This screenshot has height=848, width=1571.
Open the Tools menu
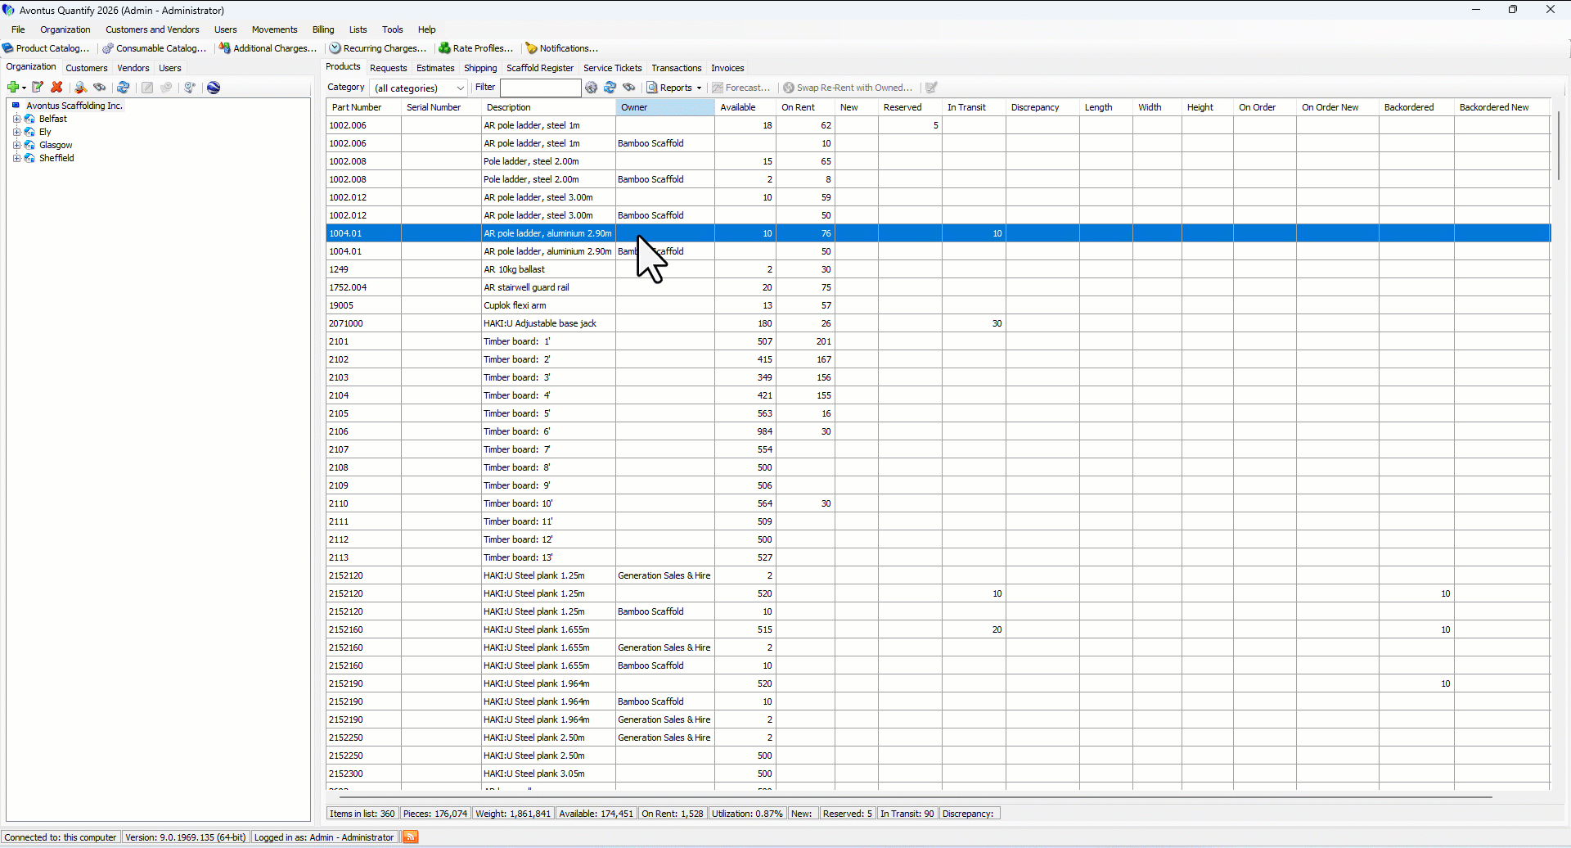pyautogui.click(x=393, y=29)
